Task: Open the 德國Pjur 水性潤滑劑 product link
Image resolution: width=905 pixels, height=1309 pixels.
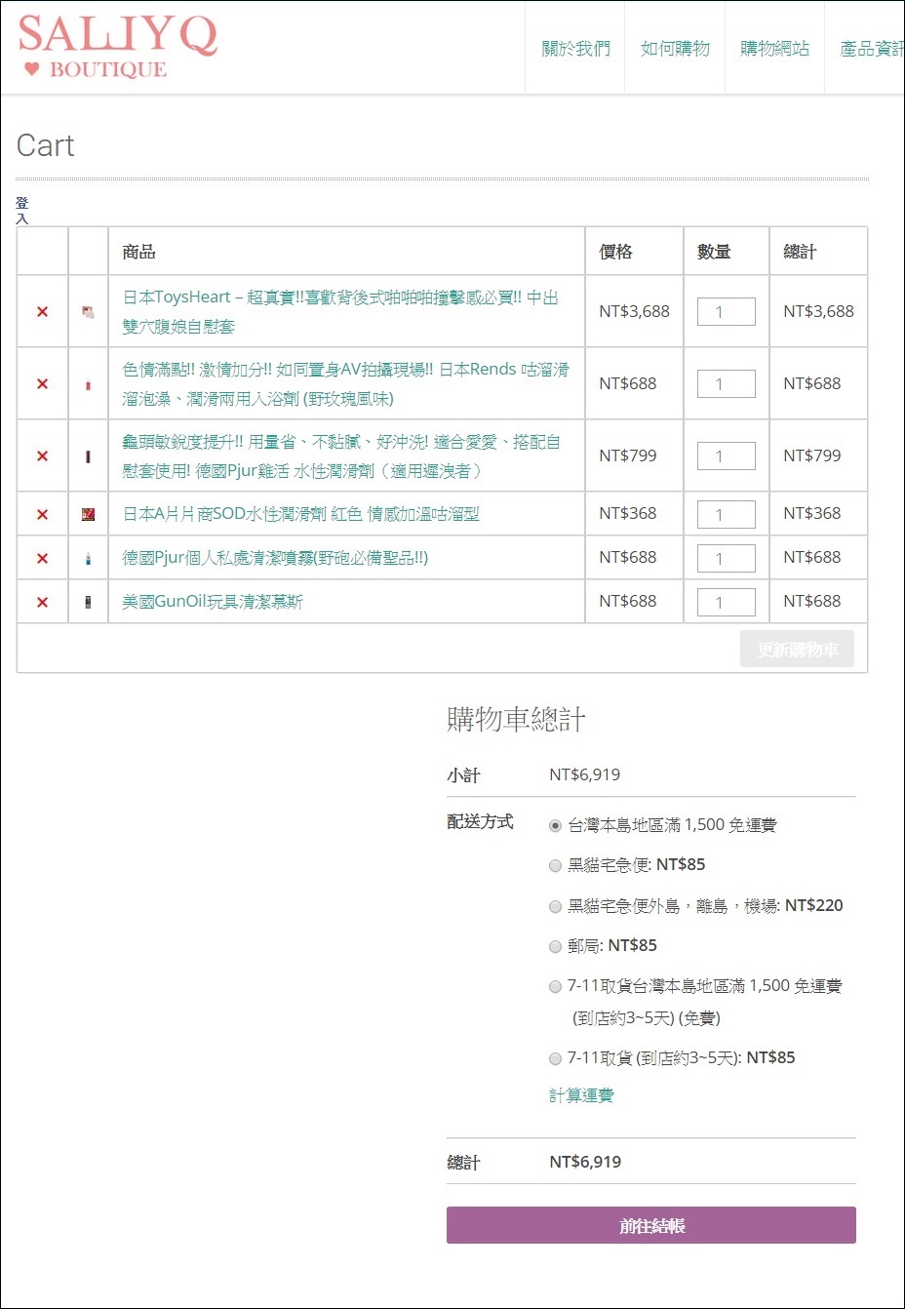Action: (341, 456)
